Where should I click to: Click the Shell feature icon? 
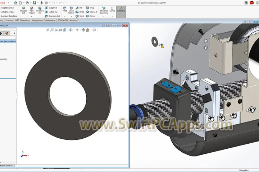click(80, 16)
